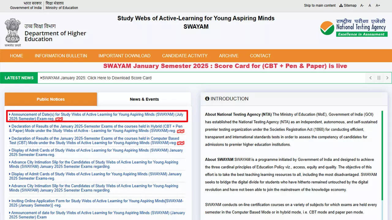
Task: Open the CONTACT menu item
Action: click(x=260, y=56)
